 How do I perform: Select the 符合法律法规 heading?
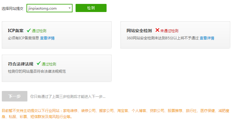(20, 64)
